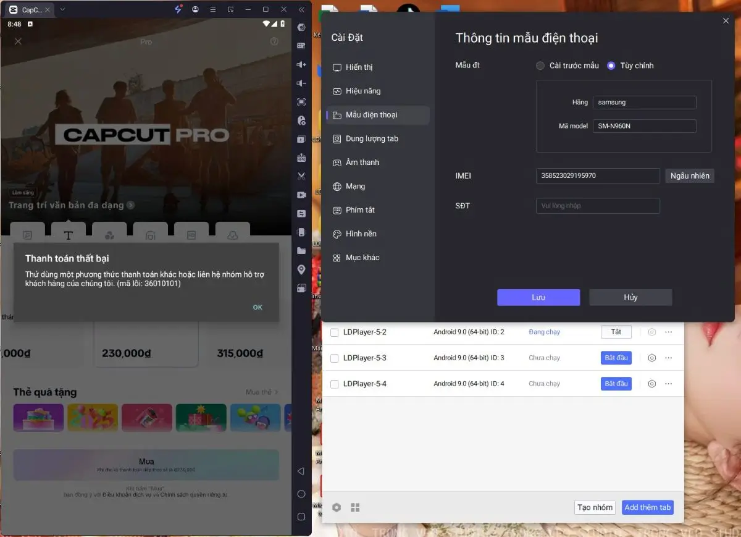
Task: Open more options for LDPlayer-5-4 row
Action: pos(669,384)
